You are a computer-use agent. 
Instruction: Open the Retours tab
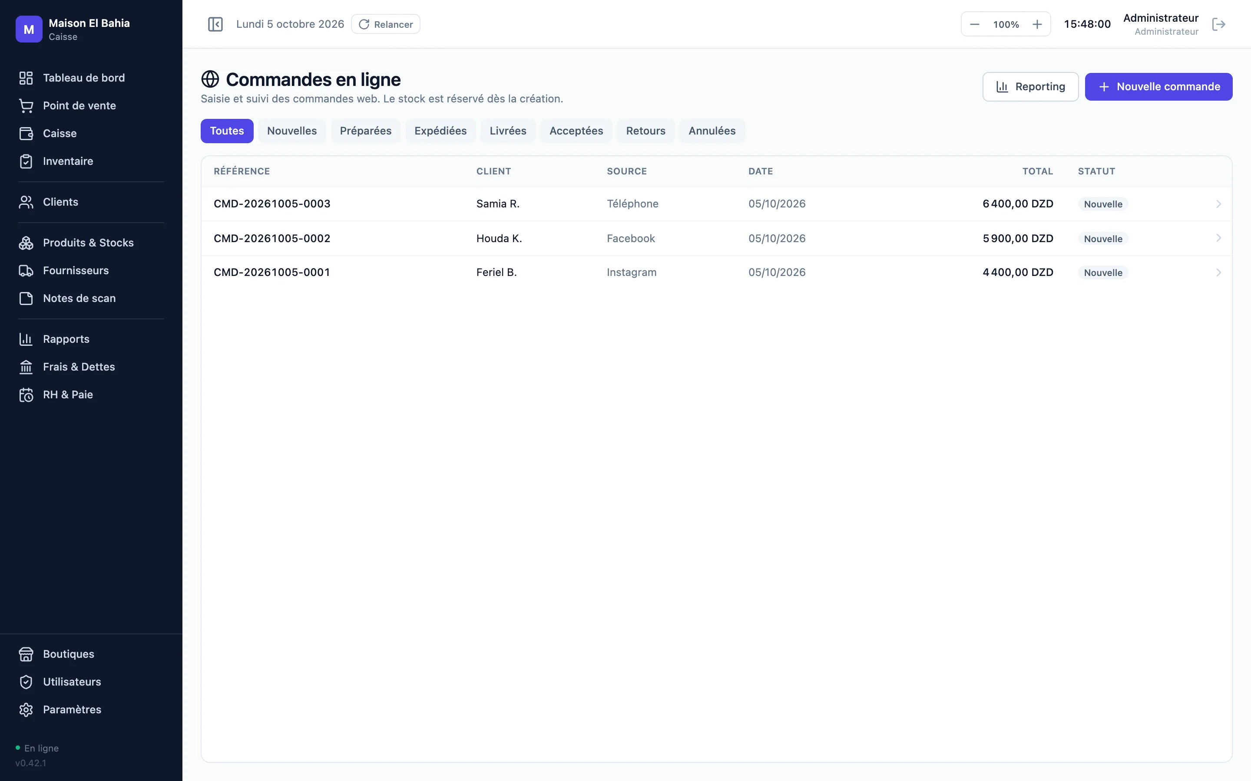(x=645, y=131)
